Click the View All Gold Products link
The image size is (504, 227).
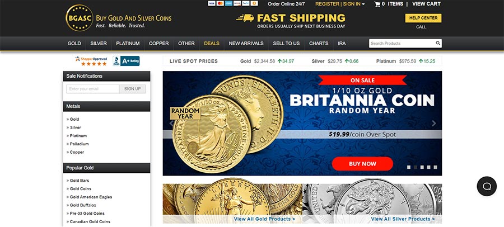click(x=264, y=219)
